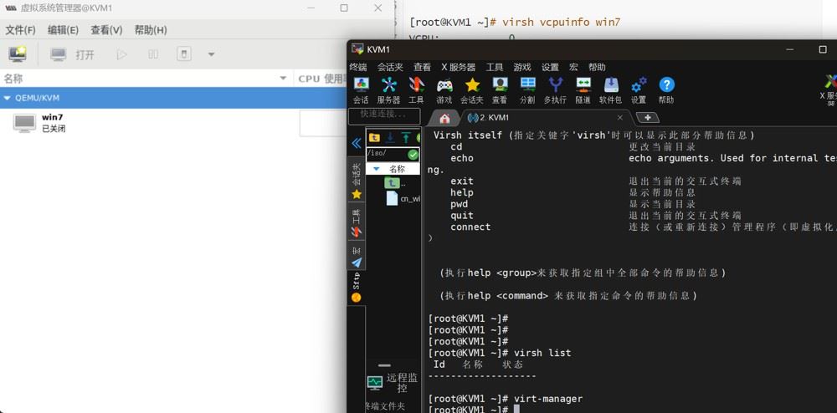Click the 会话 (Session) toolbar icon
The image size is (837, 413).
(x=361, y=90)
